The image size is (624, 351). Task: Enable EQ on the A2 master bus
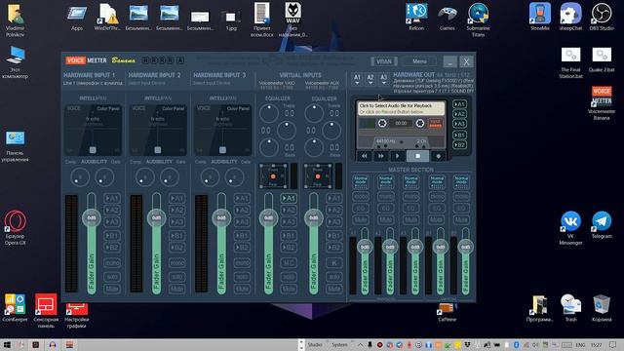pos(386,208)
